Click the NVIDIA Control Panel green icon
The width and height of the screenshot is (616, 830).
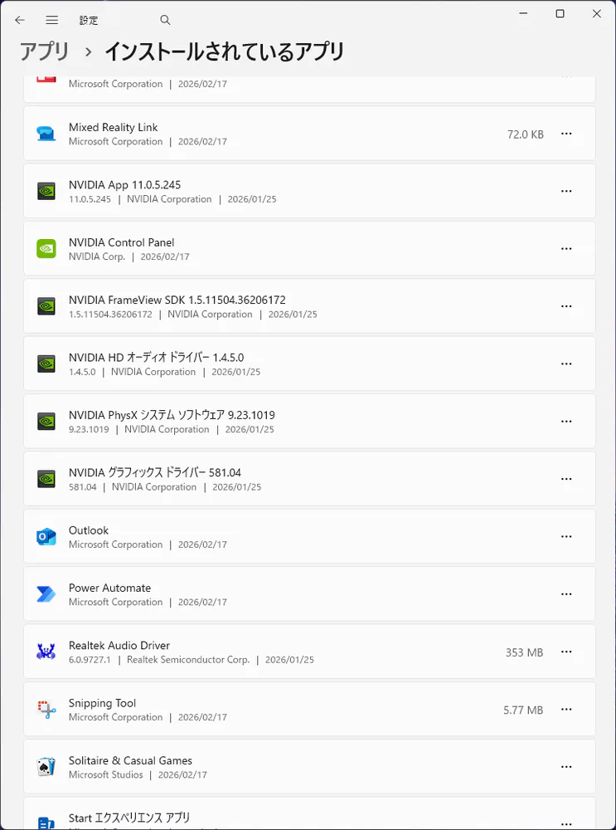[46, 248]
